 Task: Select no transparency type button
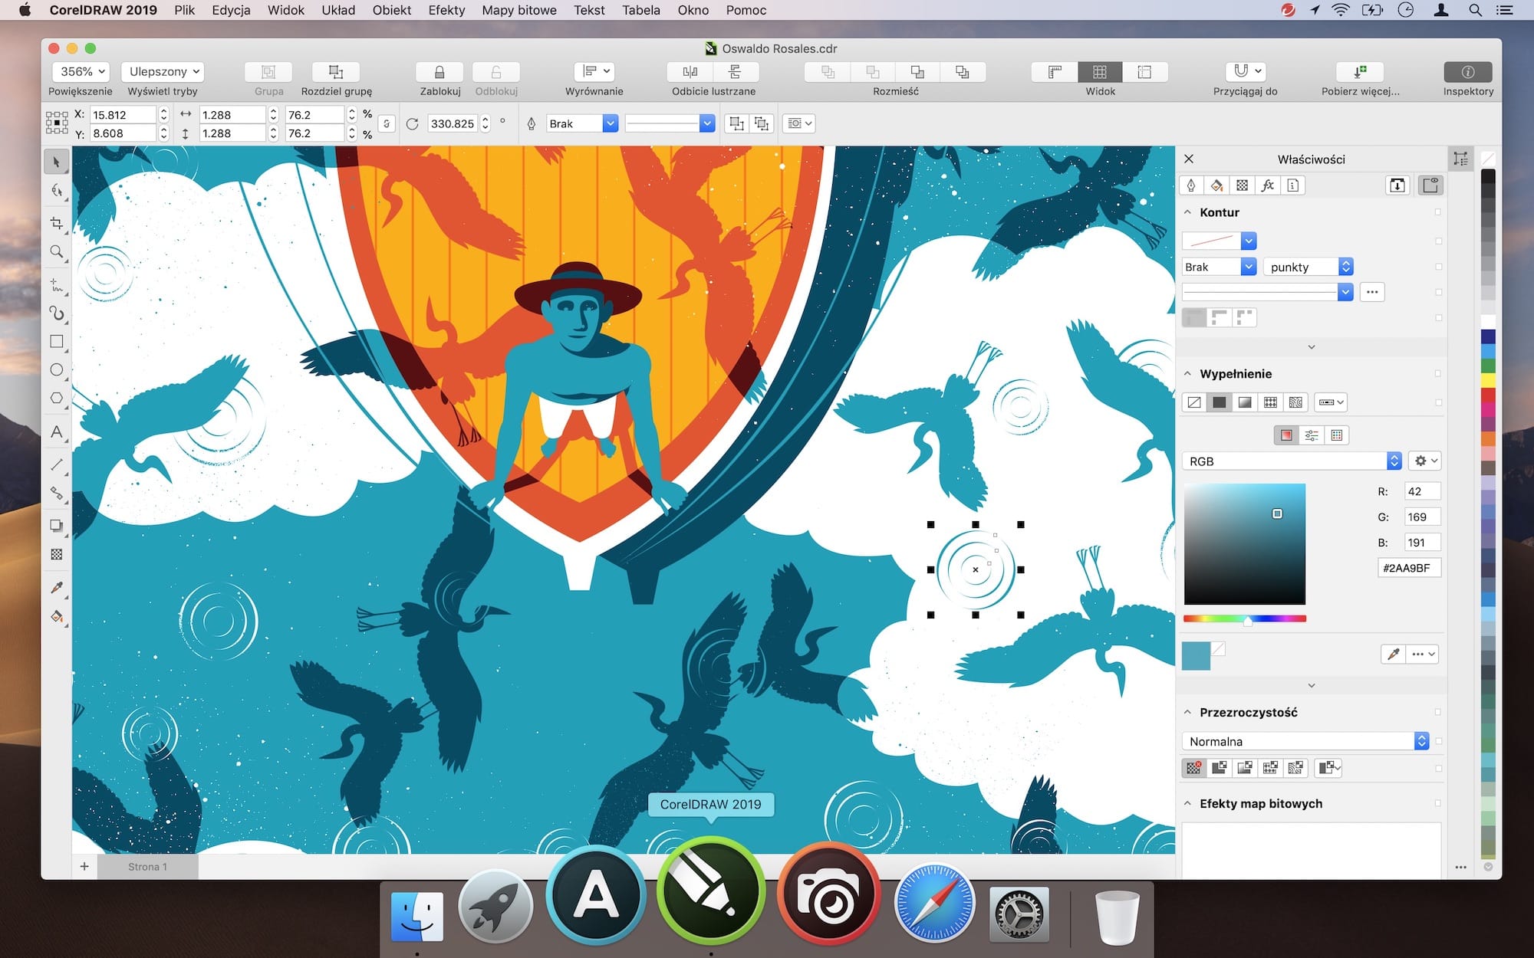[1194, 767]
